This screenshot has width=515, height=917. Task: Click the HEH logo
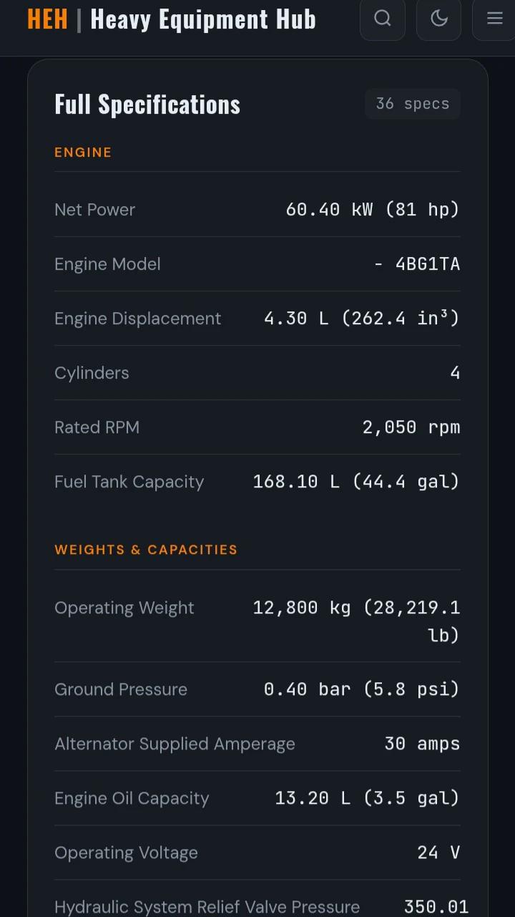click(47, 19)
